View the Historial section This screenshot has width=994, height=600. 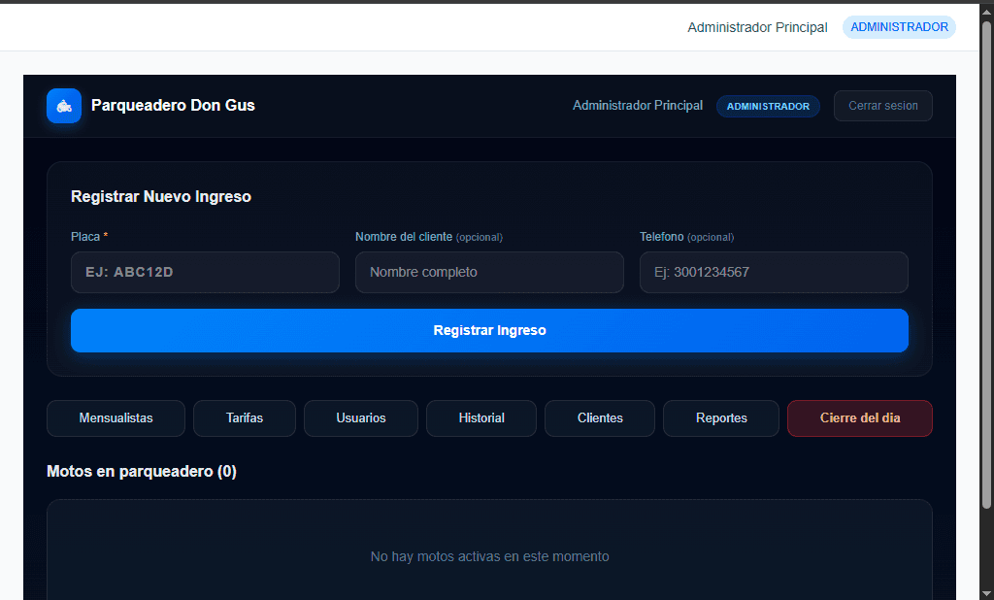click(480, 417)
